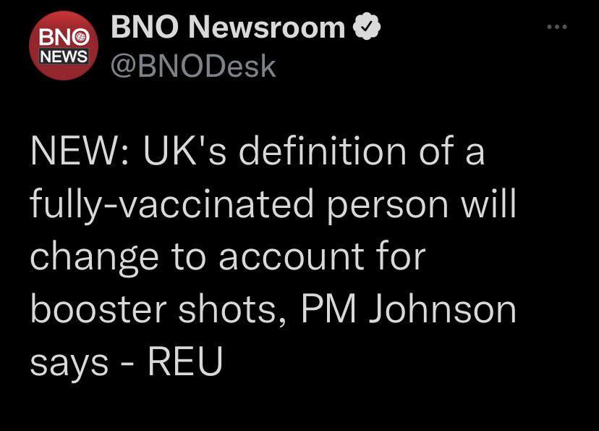Viewport: 599px width, 431px height.
Task: Click the word "definition" in the tweet
Action: pyautogui.click(x=323, y=151)
